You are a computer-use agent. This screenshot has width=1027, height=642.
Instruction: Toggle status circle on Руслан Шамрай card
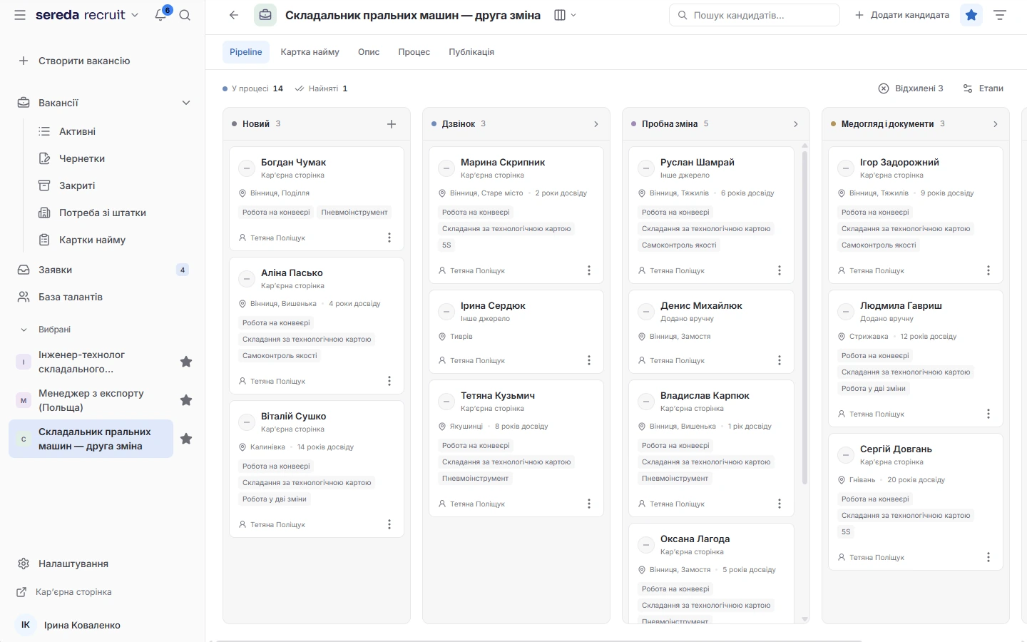point(646,168)
